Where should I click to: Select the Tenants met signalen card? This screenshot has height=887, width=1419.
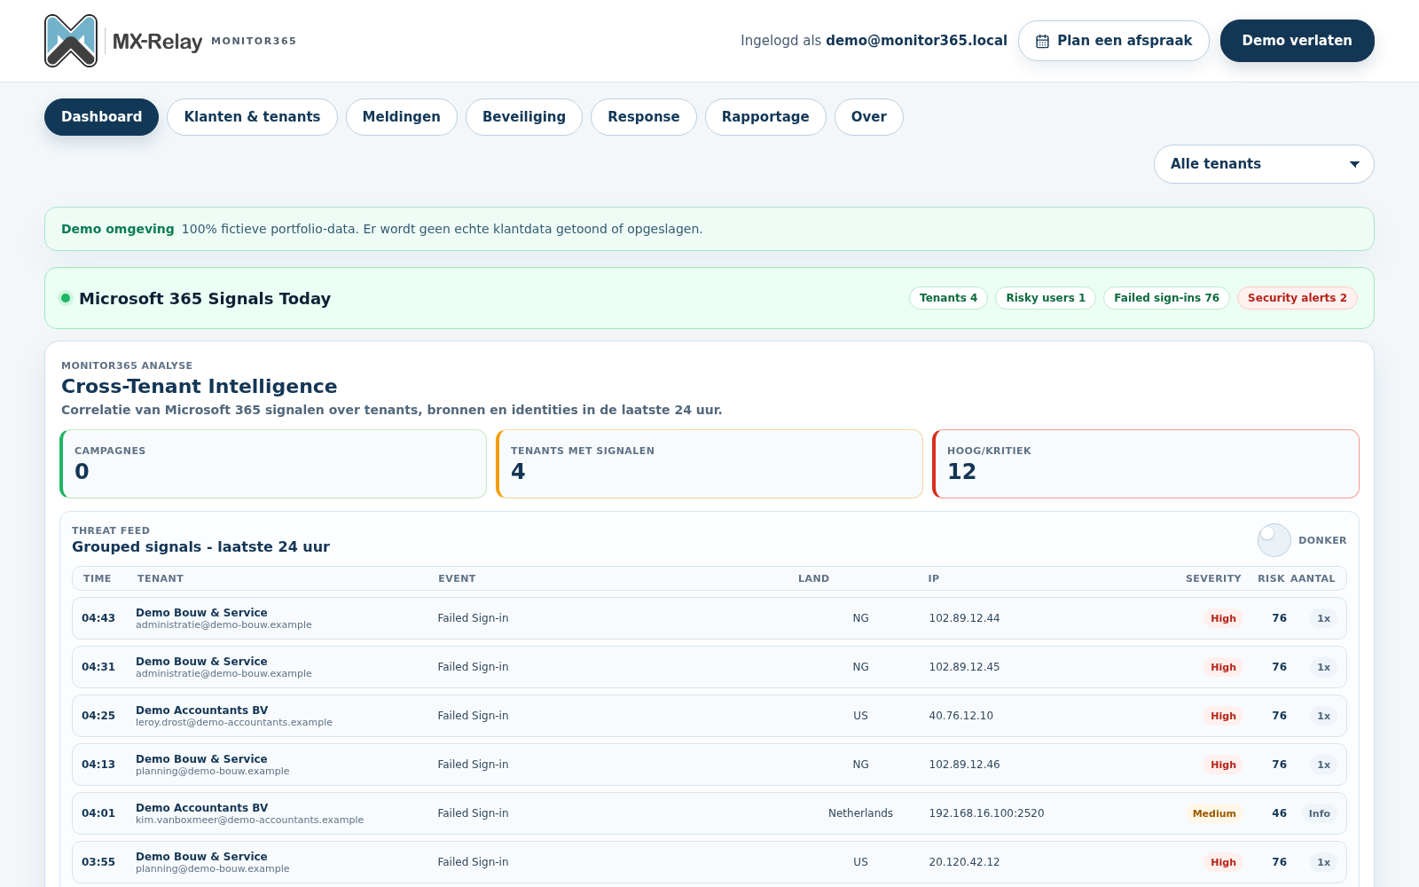pyautogui.click(x=709, y=464)
